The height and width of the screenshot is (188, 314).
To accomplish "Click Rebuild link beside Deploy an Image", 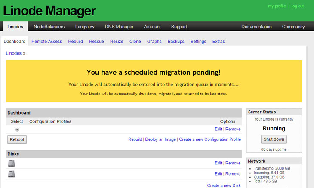I will point(135,139).
